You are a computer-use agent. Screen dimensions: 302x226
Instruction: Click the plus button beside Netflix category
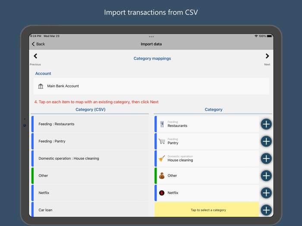tap(266, 193)
